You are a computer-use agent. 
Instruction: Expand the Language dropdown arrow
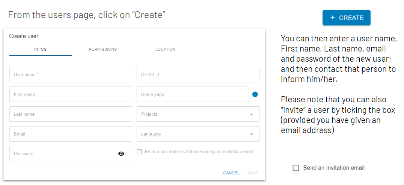pyautogui.click(x=252, y=134)
